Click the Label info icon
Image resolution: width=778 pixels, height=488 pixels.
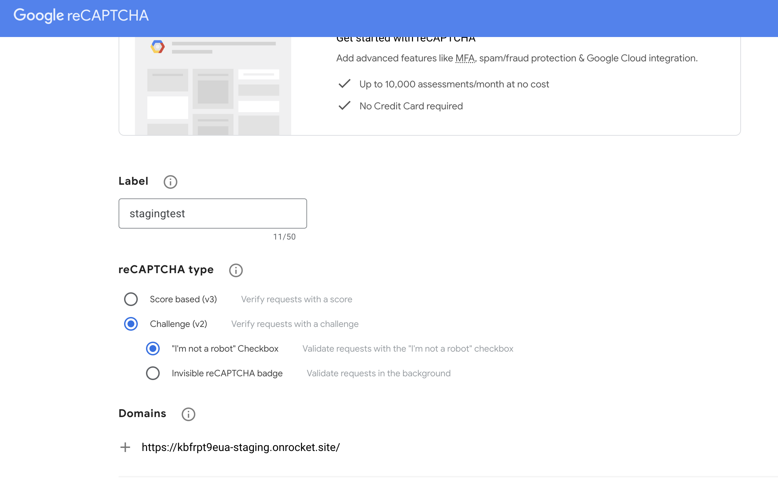point(170,182)
